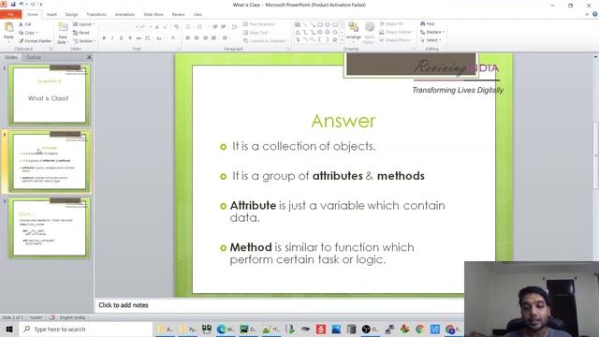
Task: Open the Font Color picker
Action: (174, 38)
